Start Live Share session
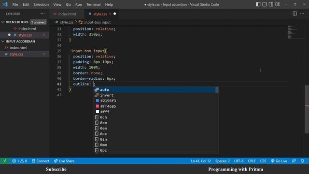 click(x=64, y=161)
